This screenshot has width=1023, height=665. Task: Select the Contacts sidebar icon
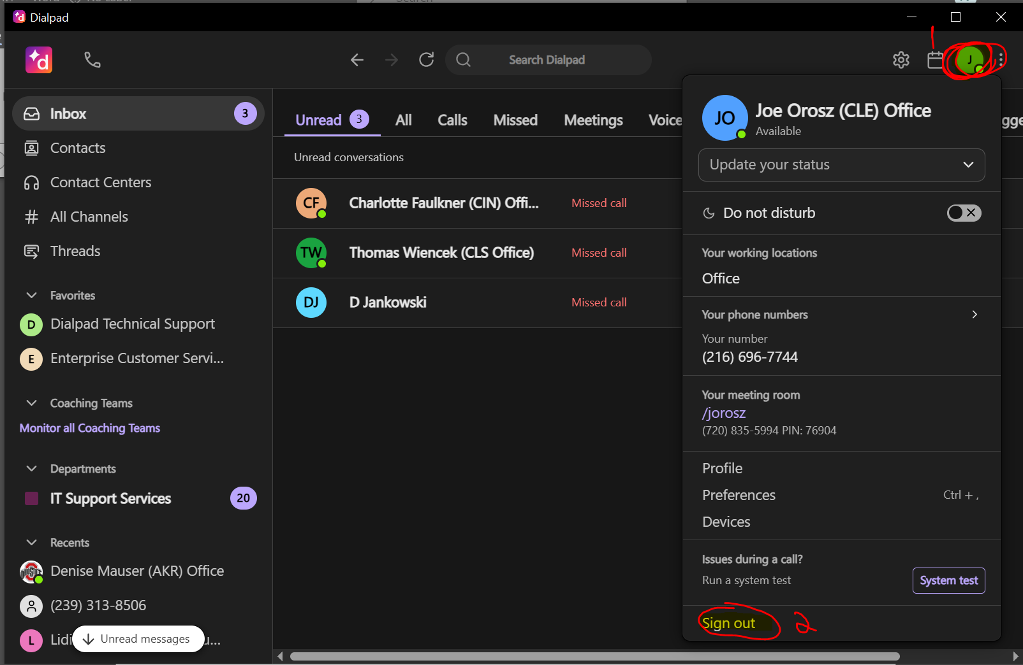32,148
